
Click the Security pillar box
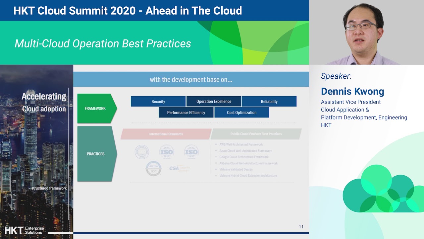(158, 102)
